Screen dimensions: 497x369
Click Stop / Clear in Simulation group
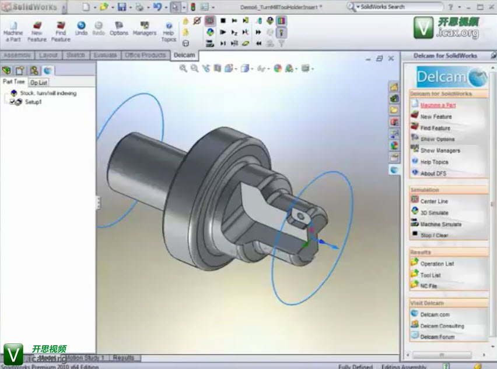[x=434, y=235]
